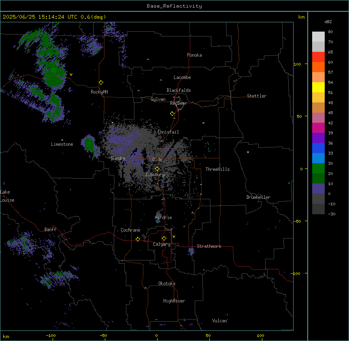Click the white asterisk marker east of Innisfail
The width and height of the screenshot is (349, 341).
(x=203, y=123)
